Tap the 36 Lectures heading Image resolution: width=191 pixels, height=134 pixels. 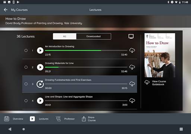(26, 36)
